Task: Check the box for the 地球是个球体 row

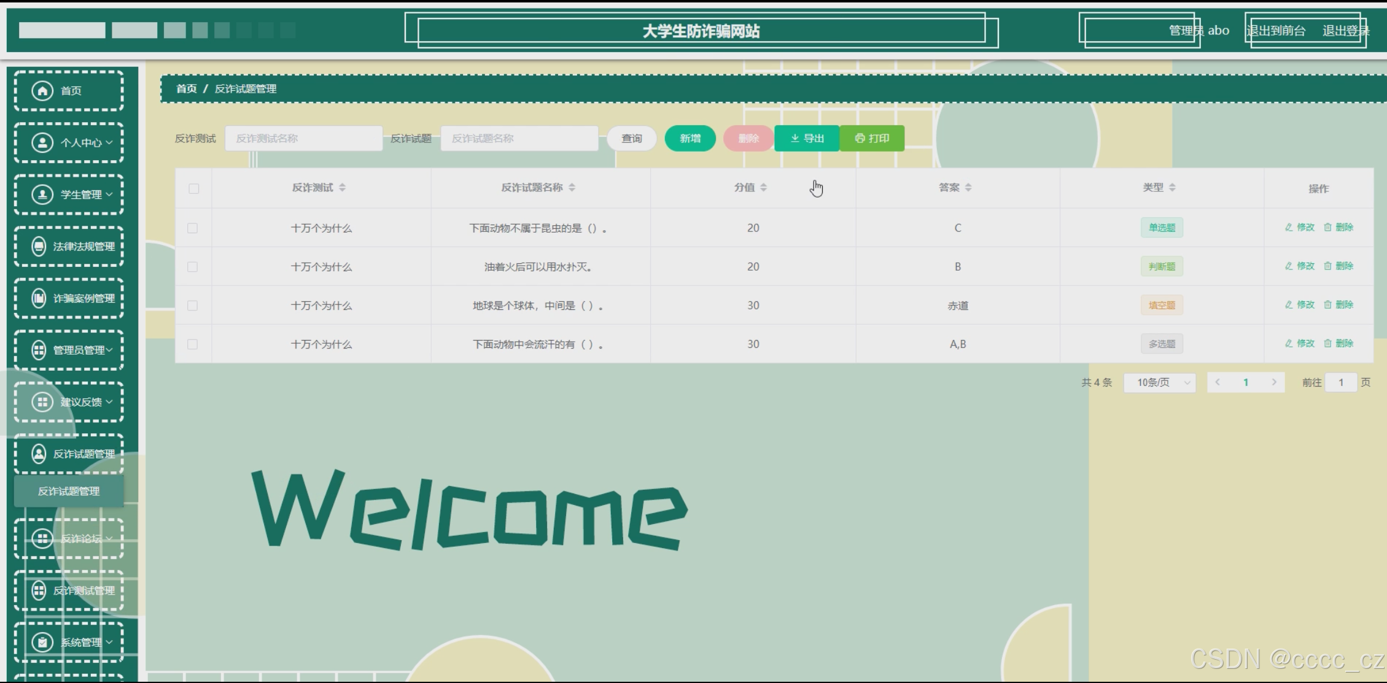Action: coord(193,306)
